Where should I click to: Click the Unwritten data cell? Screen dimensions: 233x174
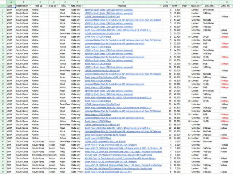[x=211, y=141]
